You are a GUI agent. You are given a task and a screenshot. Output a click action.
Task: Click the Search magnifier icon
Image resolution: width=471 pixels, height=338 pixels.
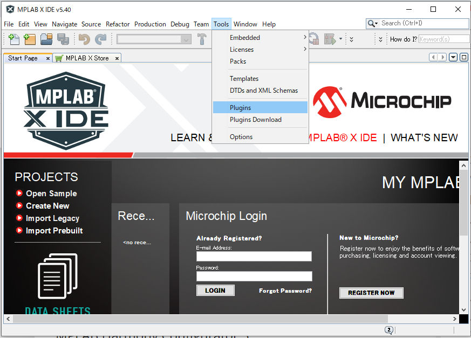[x=370, y=23]
